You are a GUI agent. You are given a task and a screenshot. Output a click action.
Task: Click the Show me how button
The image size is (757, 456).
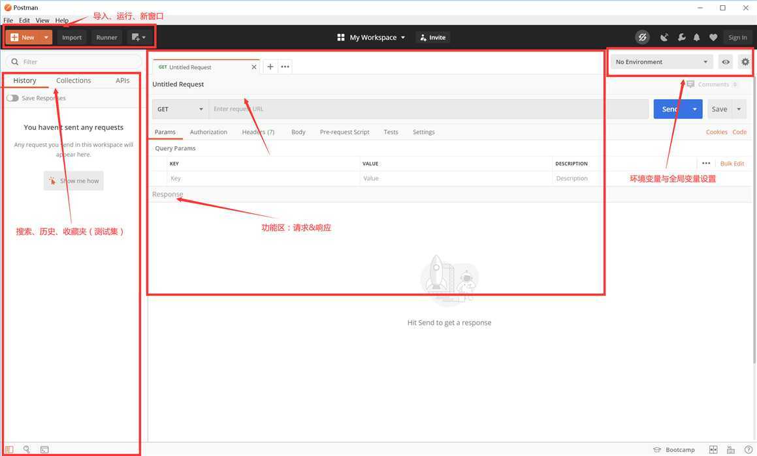coord(73,181)
